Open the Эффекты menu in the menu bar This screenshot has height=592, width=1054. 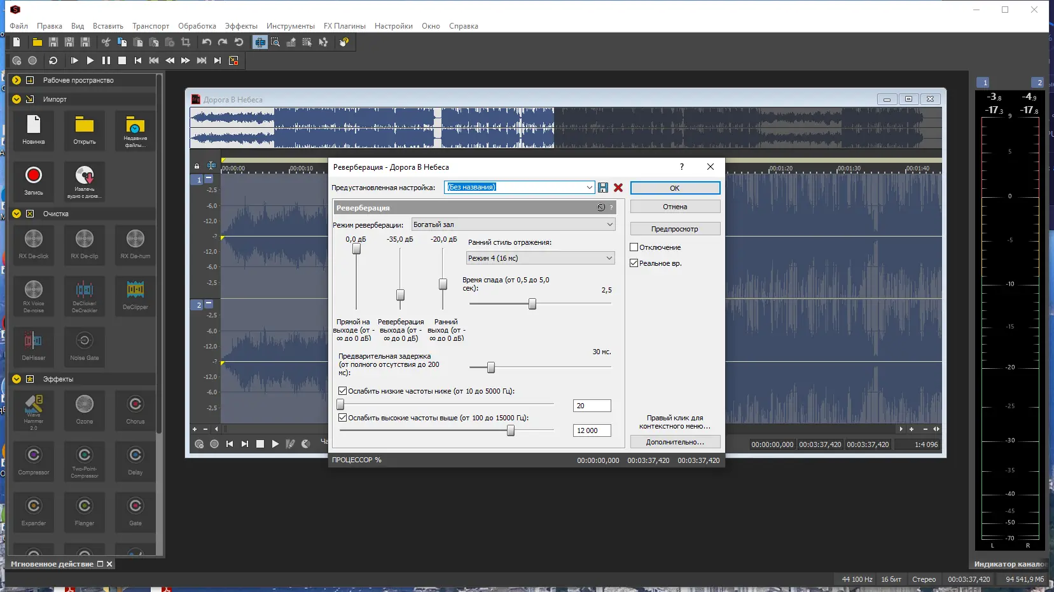click(241, 26)
